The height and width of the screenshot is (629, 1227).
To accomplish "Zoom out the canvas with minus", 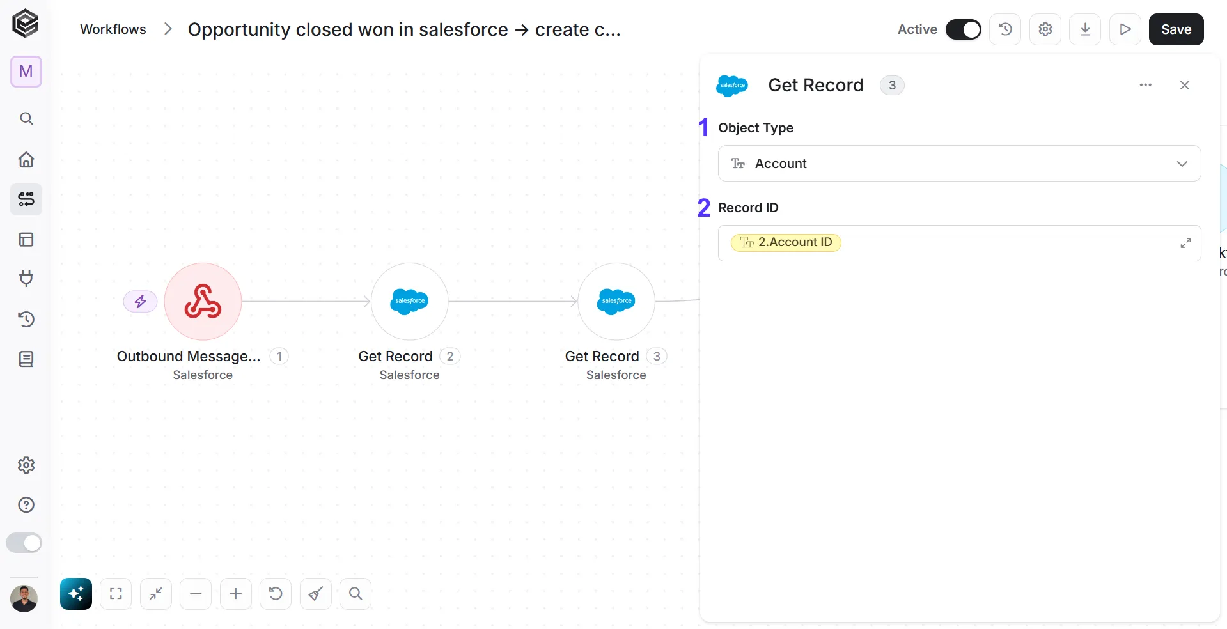I will [x=196, y=594].
